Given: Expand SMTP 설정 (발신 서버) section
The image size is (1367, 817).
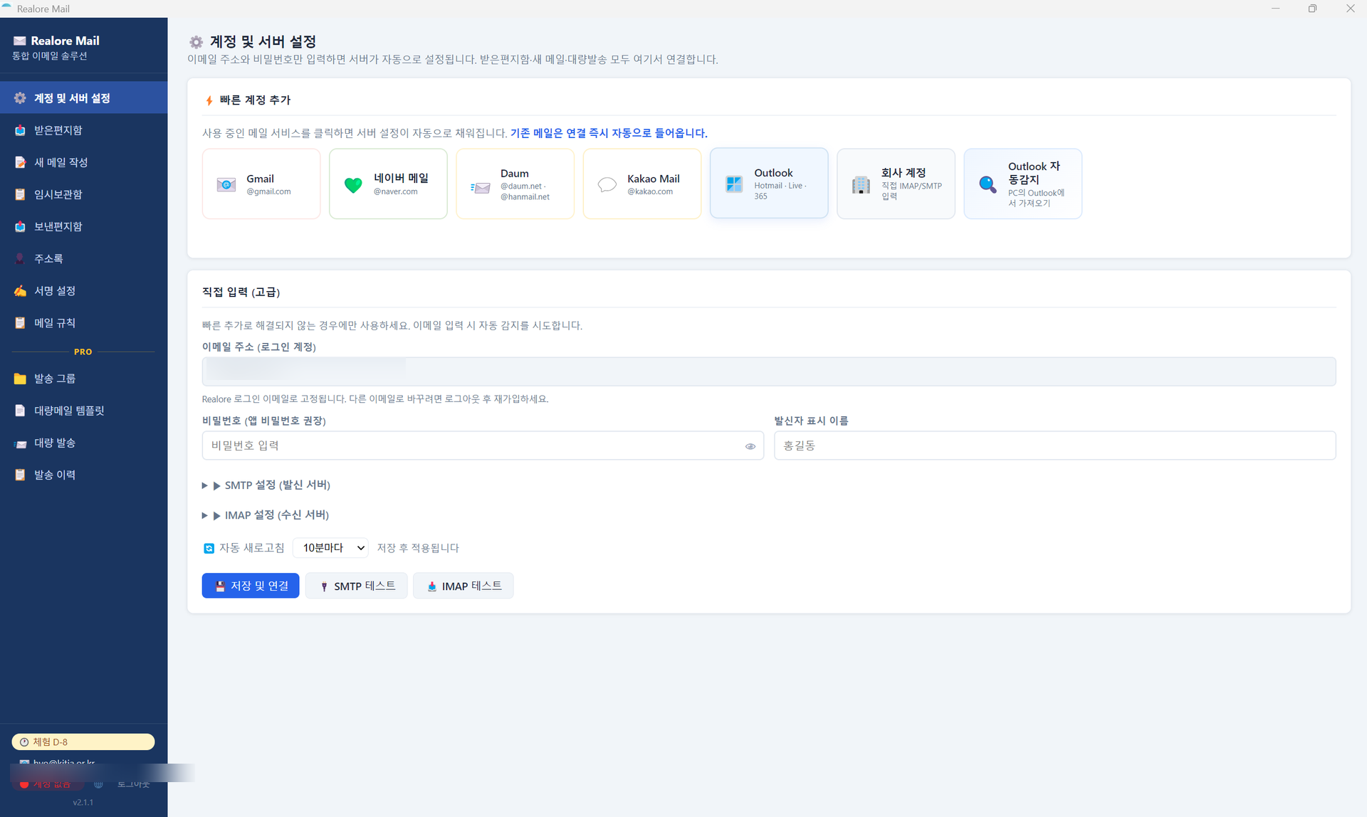Looking at the screenshot, I should tap(266, 485).
